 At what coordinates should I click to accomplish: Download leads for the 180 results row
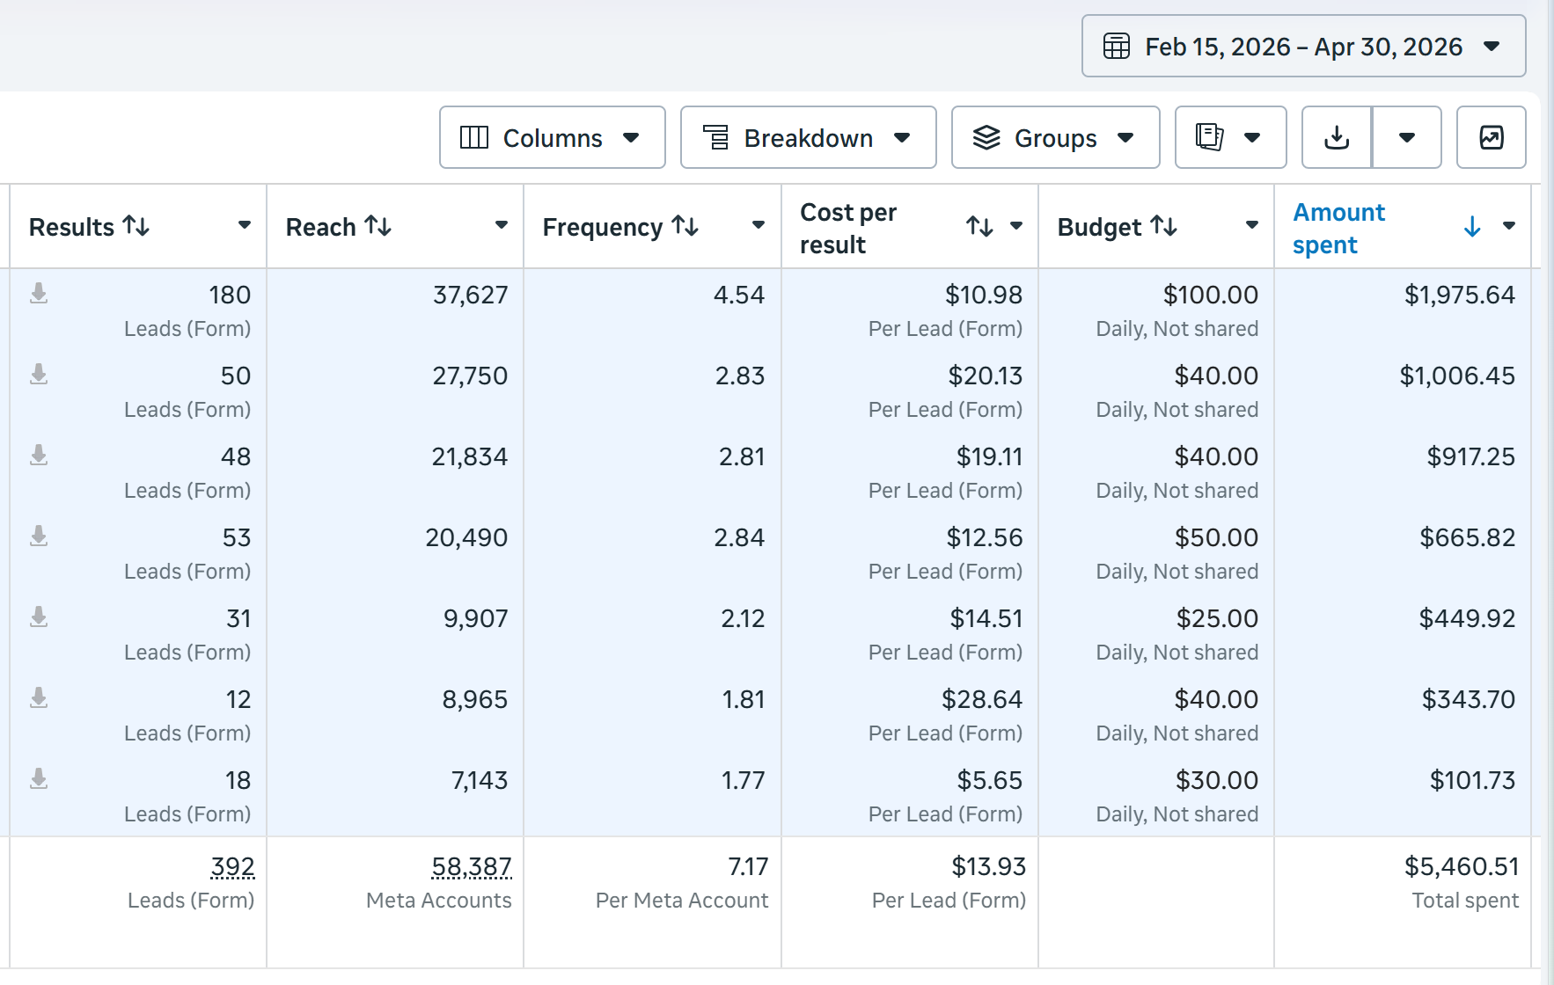[x=39, y=293]
